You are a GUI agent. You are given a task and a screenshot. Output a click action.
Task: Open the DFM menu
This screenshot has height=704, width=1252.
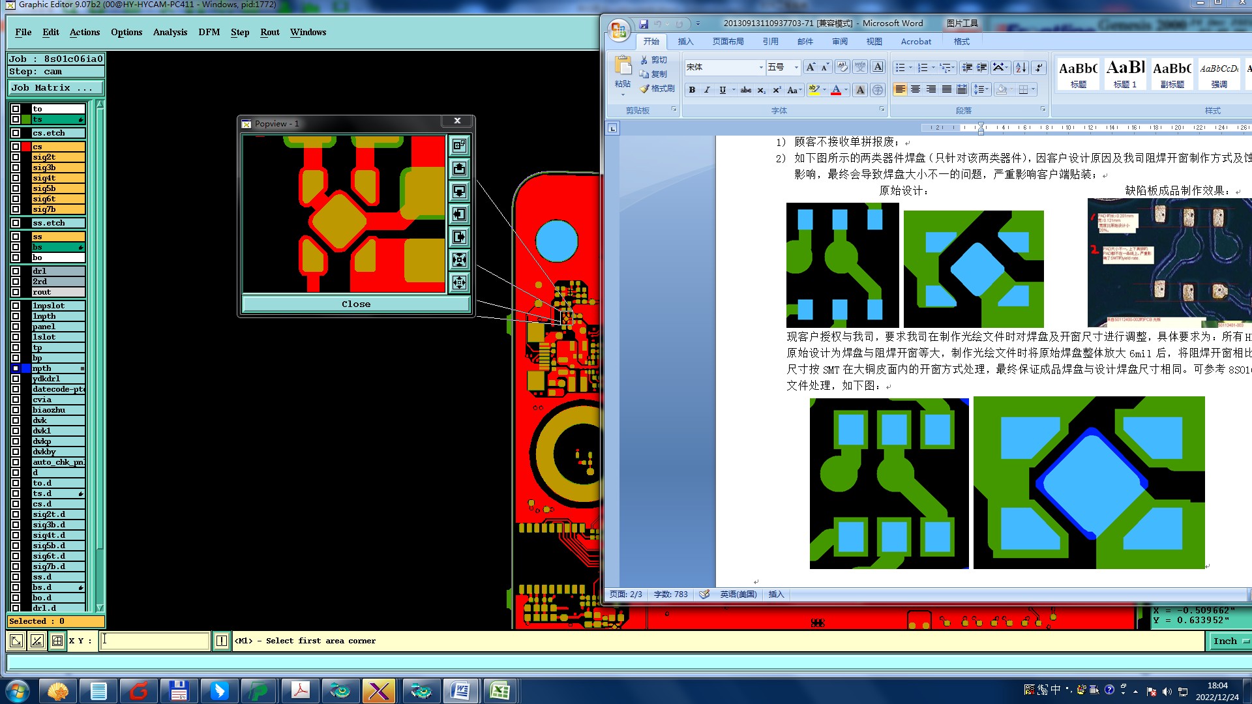[209, 32]
